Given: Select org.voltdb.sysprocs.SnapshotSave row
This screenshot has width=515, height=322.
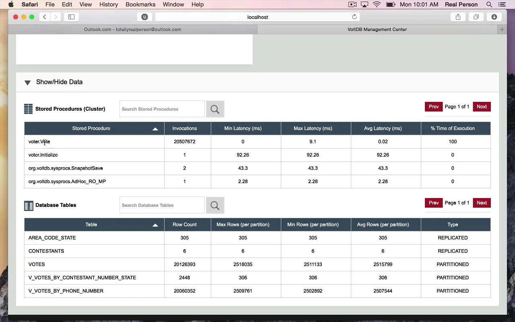Looking at the screenshot, I should tap(257, 168).
